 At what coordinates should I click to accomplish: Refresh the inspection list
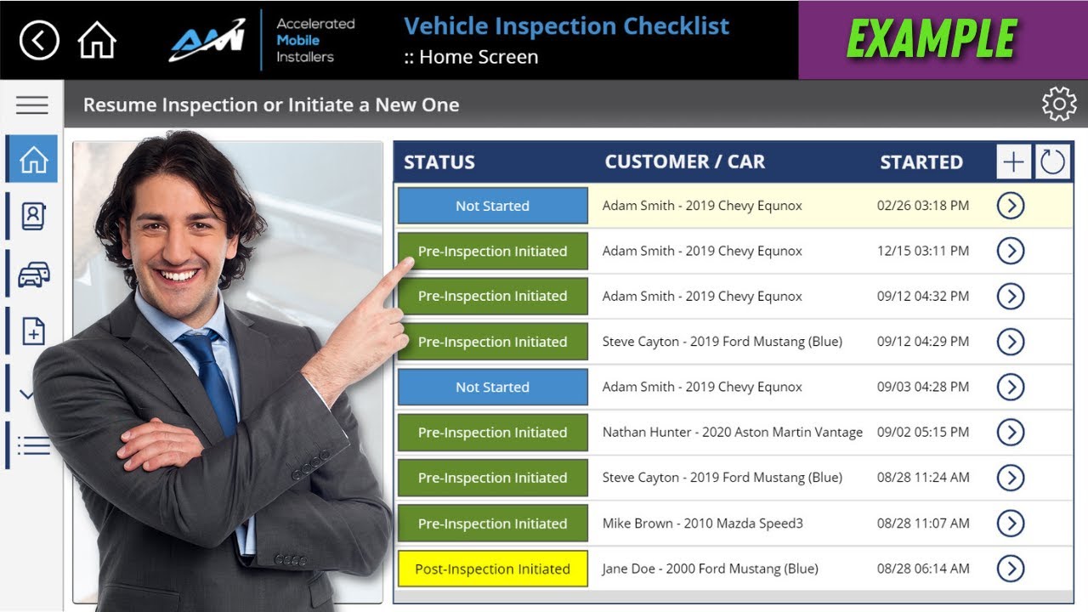[1052, 161]
